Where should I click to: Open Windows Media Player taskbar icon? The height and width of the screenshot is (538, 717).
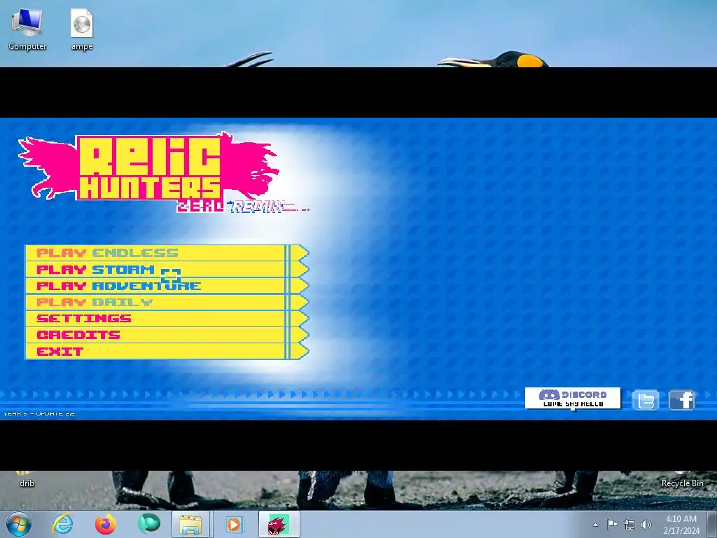pyautogui.click(x=234, y=524)
